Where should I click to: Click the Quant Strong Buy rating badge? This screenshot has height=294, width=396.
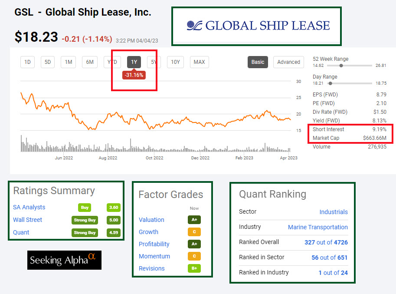tap(85, 232)
